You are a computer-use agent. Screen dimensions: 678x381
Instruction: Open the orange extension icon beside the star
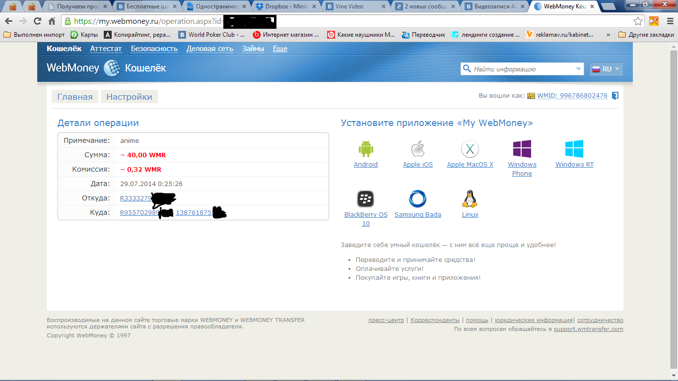tap(654, 21)
